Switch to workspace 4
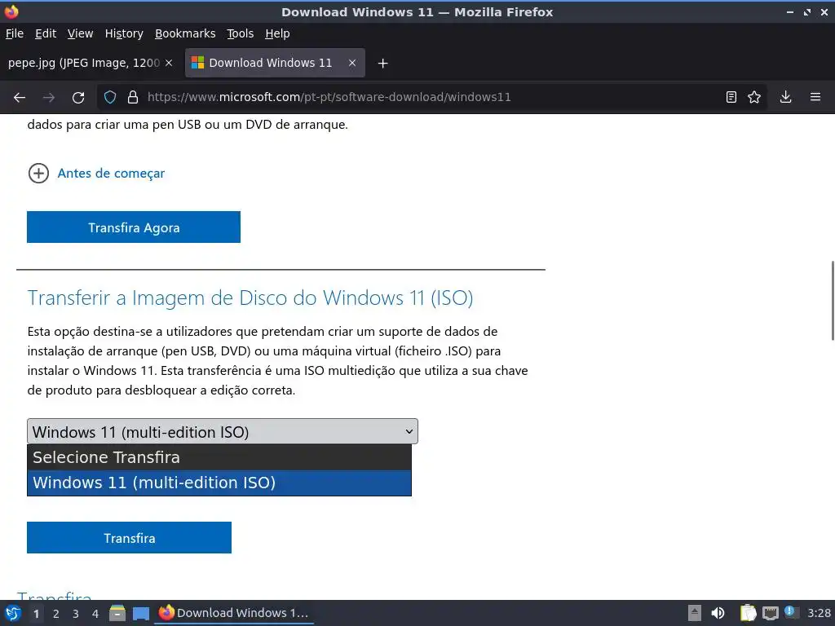 [95, 614]
